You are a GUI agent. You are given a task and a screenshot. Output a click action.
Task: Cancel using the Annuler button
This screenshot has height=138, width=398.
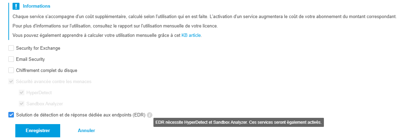[86, 131]
